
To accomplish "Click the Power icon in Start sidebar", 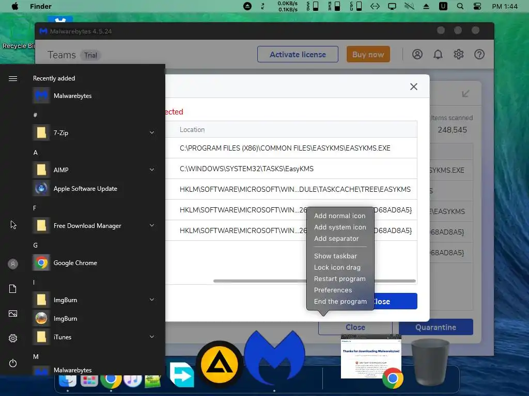I will [x=13, y=363].
